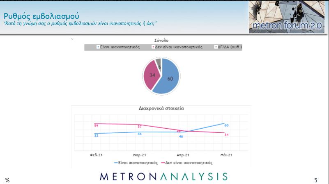Click the blue data point labeled 60 on line chart
The image size is (329, 184).
click(224, 123)
